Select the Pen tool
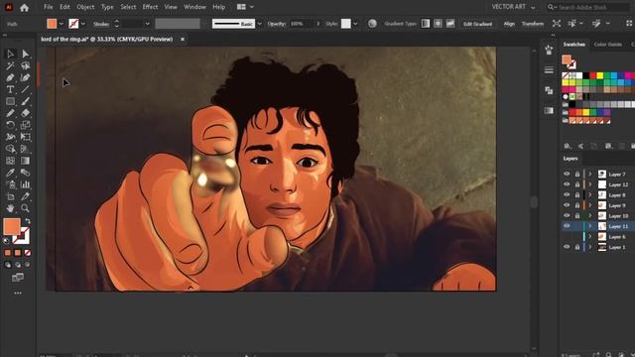The width and height of the screenshot is (635, 357). pos(10,77)
